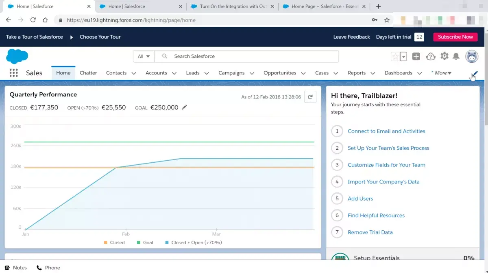Click the step 4 circle
488x273 pixels.
pyautogui.click(x=337, y=181)
